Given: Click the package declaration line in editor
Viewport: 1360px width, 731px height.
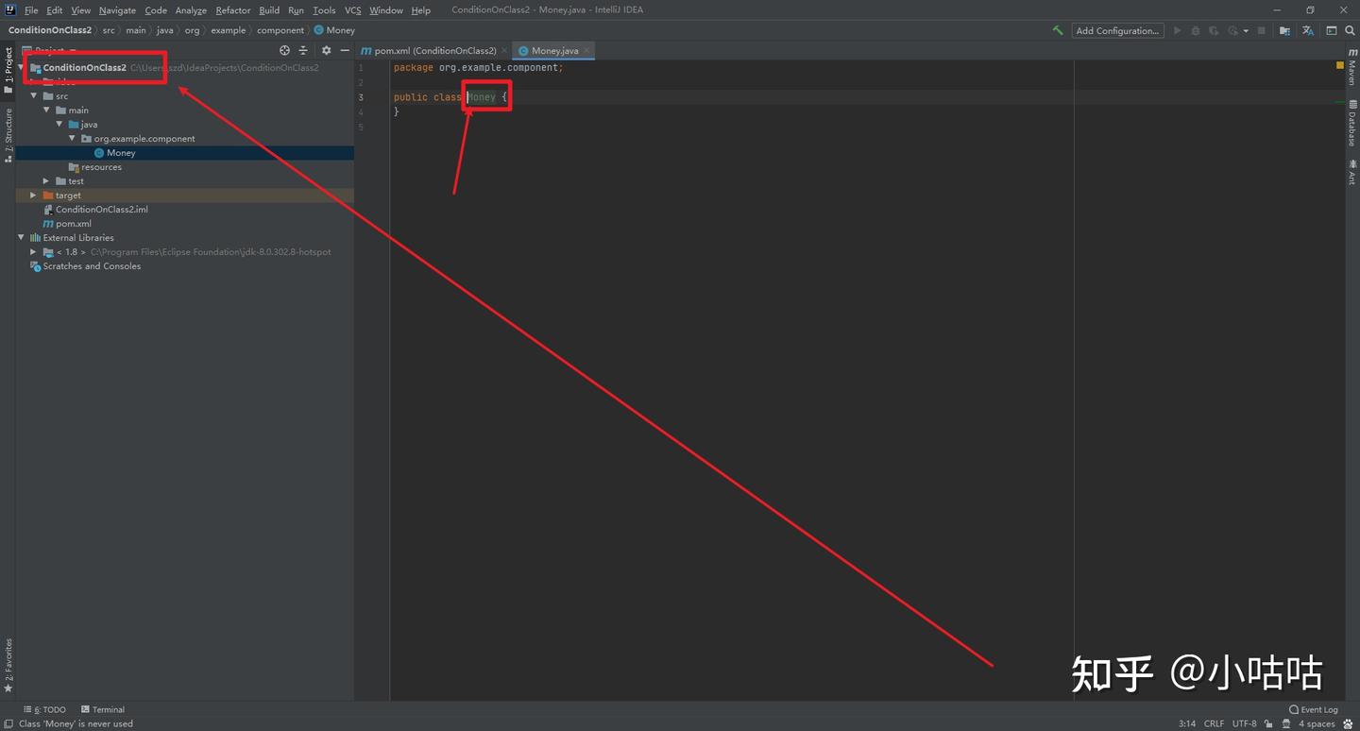Looking at the screenshot, I should 478,68.
